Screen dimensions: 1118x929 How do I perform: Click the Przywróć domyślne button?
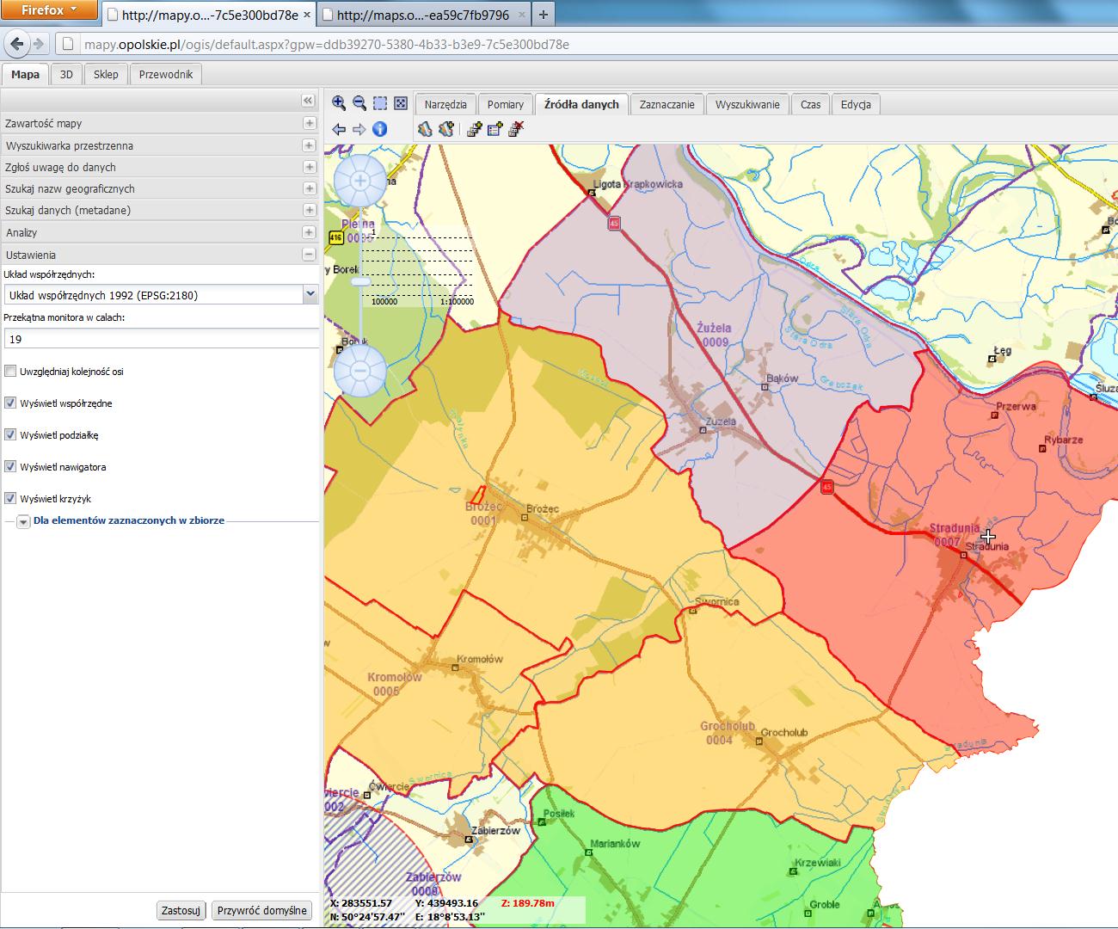tap(261, 911)
